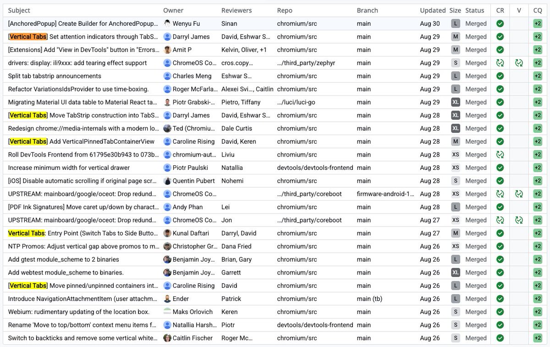Screen dimensions: 550x347
Task: Click the …/third_party/zephyr repo link
Action: [306, 63]
